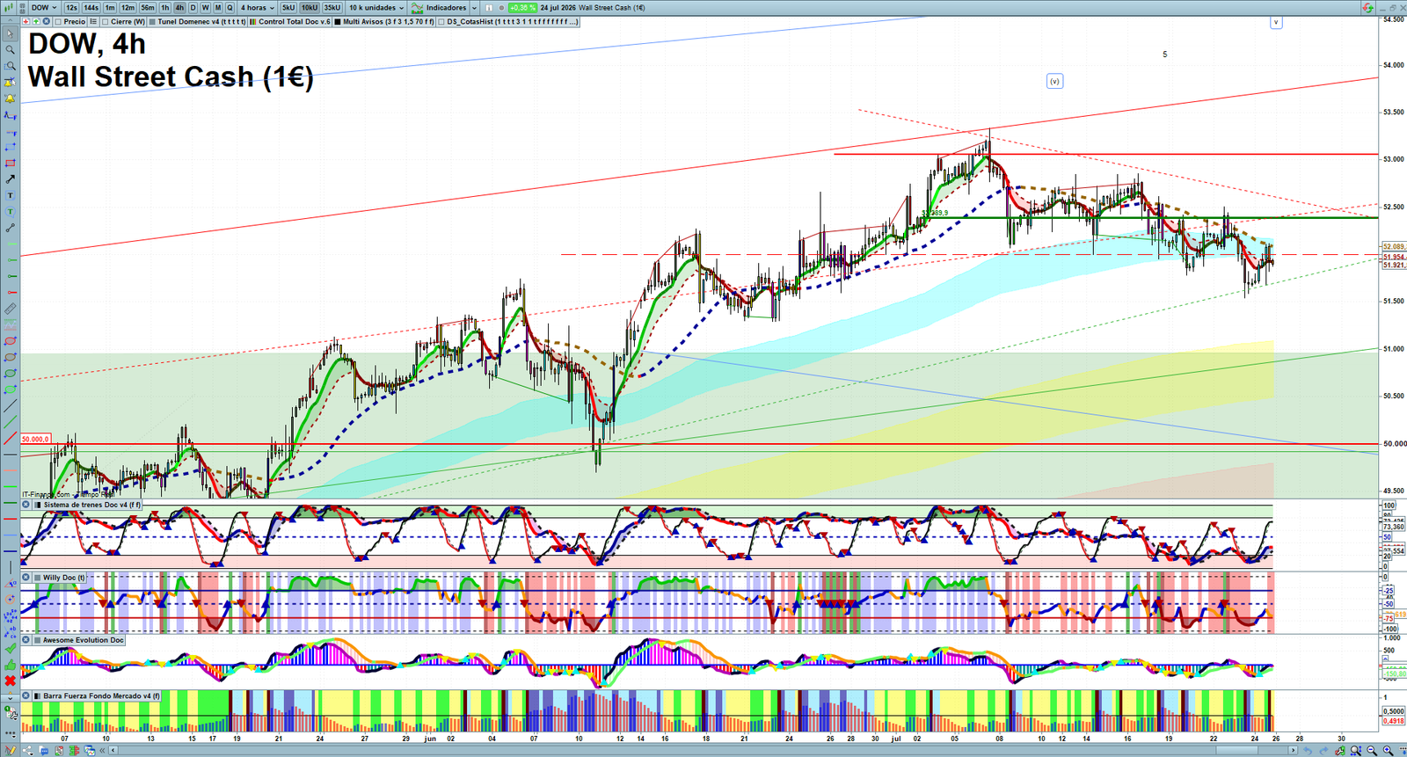Viewport: 1407px width, 757px height.
Task: Open the DOW instrument dropdown
Action: pyautogui.click(x=44, y=8)
